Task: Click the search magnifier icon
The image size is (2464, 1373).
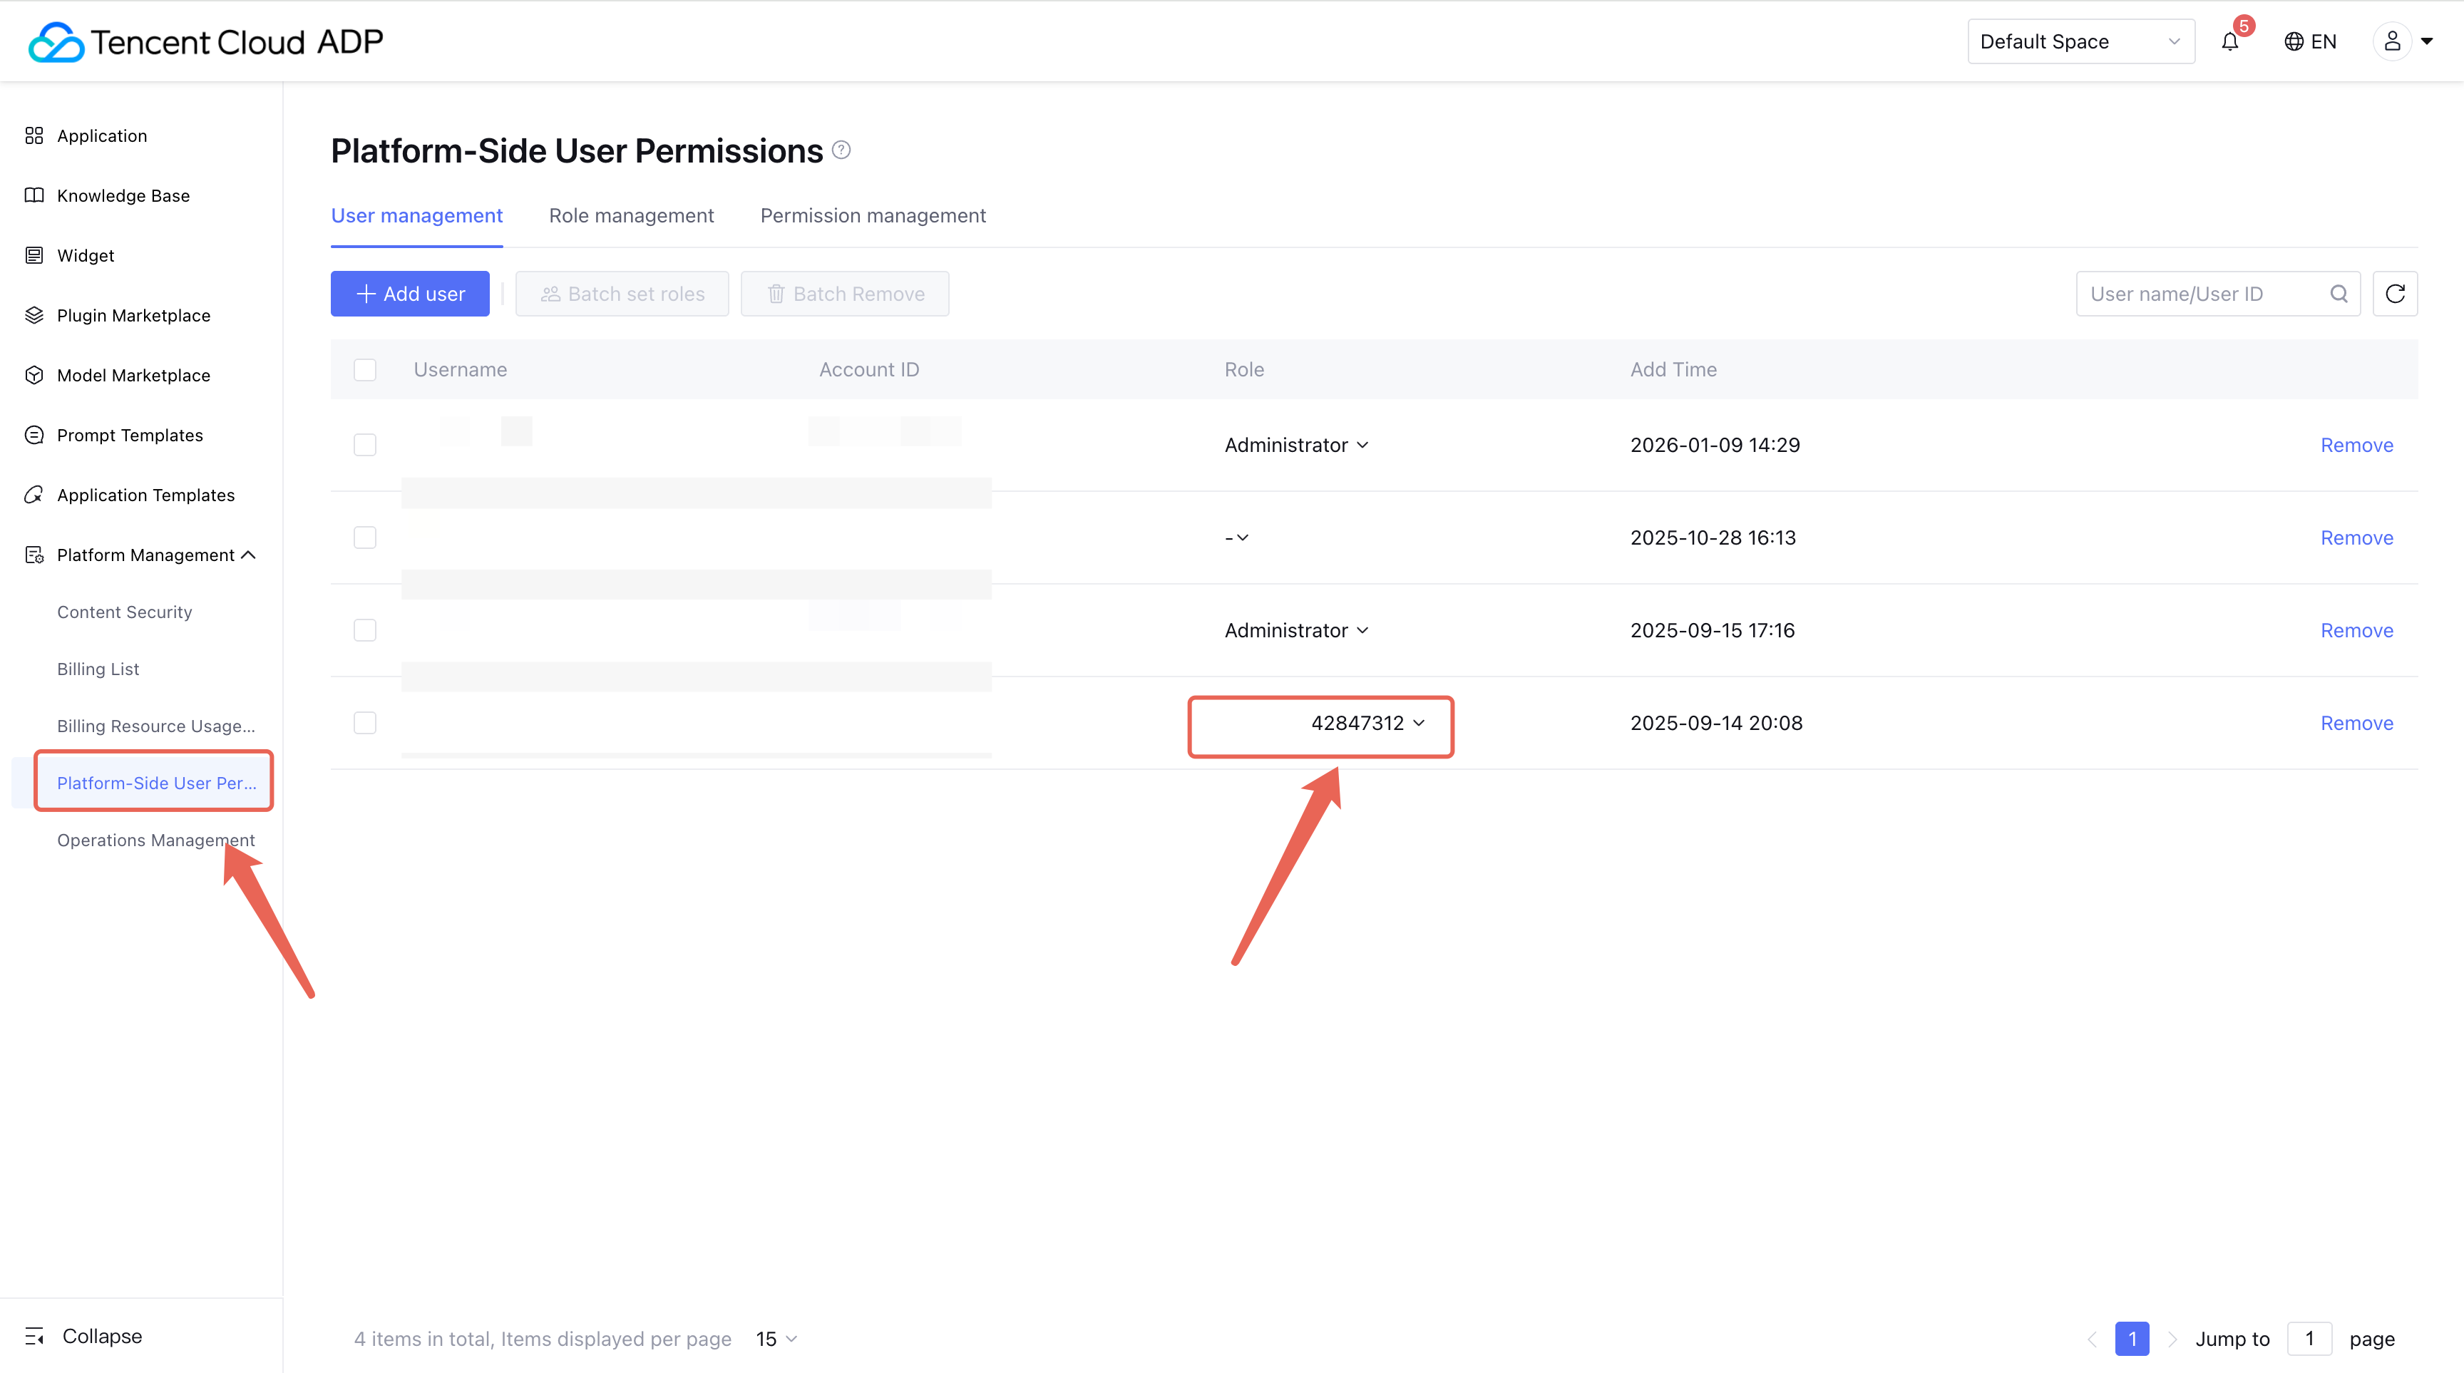Action: [x=2338, y=294]
